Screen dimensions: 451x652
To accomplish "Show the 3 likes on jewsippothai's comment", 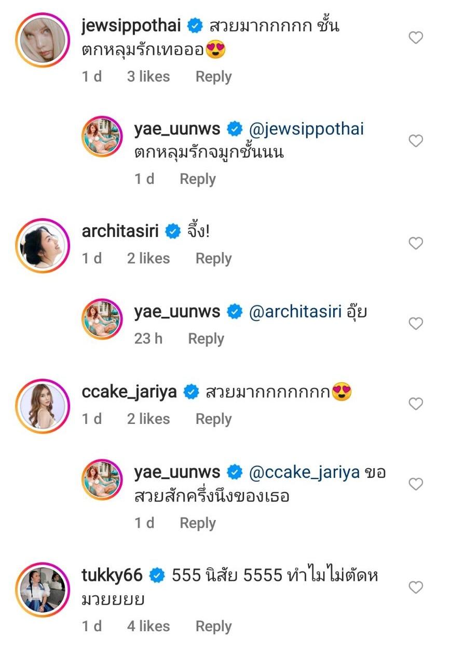I will (148, 77).
